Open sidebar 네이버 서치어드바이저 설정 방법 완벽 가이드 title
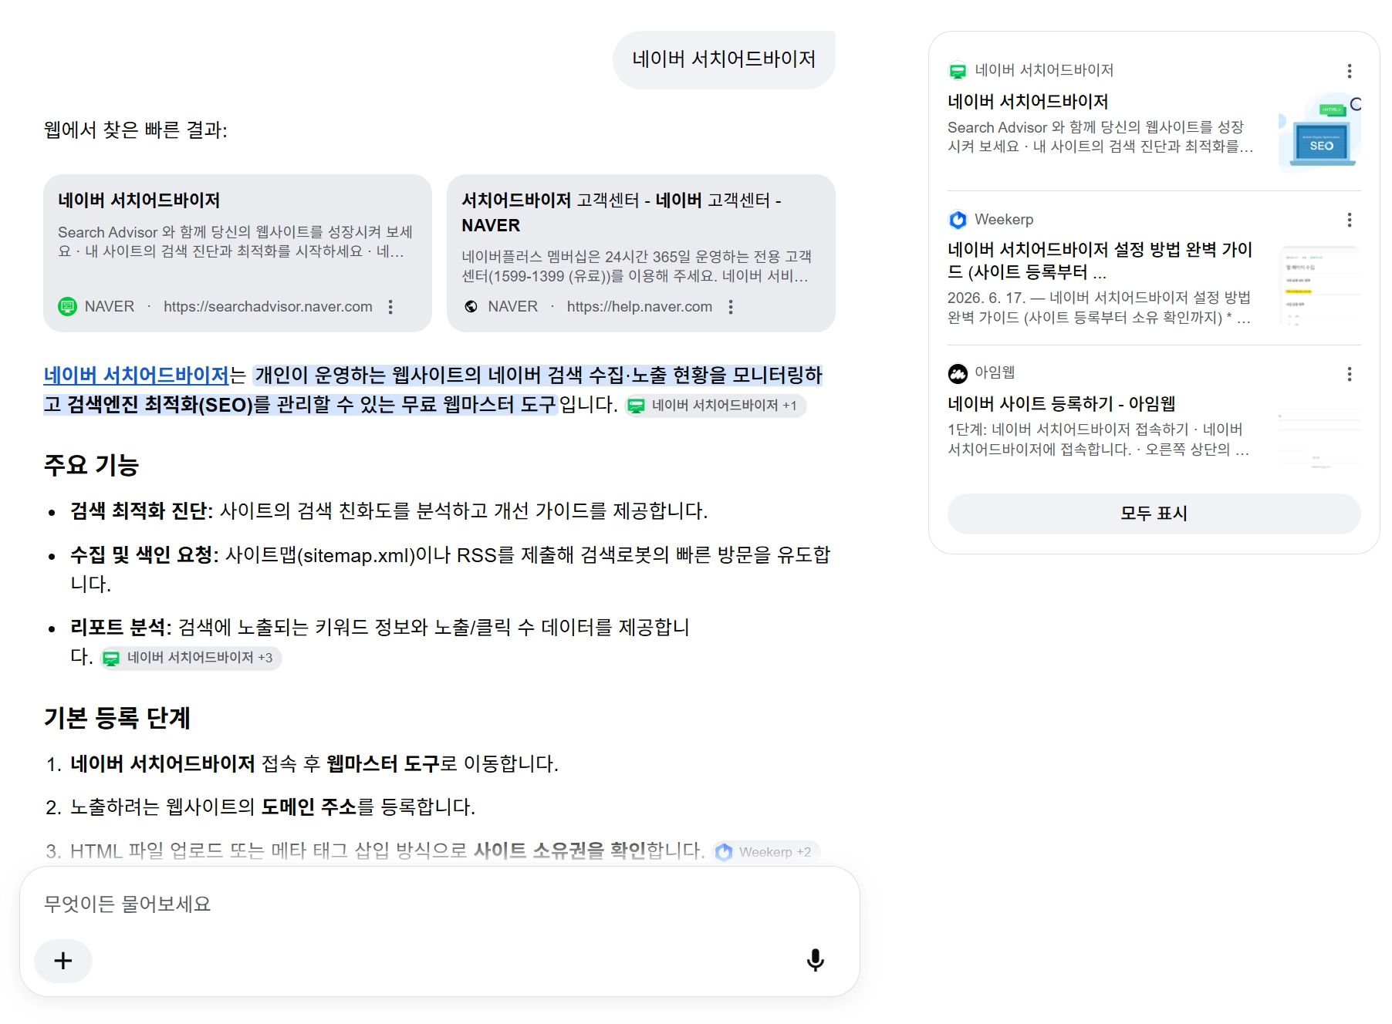Image resolution: width=1392 pixels, height=1024 pixels. point(1100,261)
